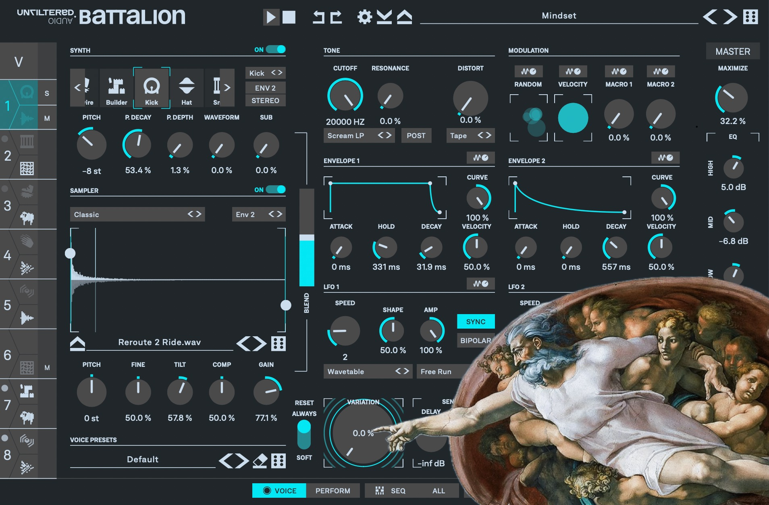Click the Macro 2 modulation assign icon

point(661,71)
